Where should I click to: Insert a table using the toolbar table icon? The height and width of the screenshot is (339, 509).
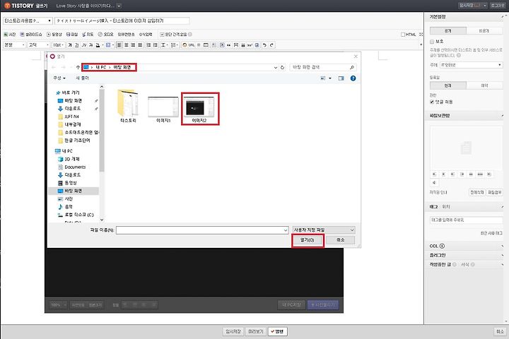206,45
